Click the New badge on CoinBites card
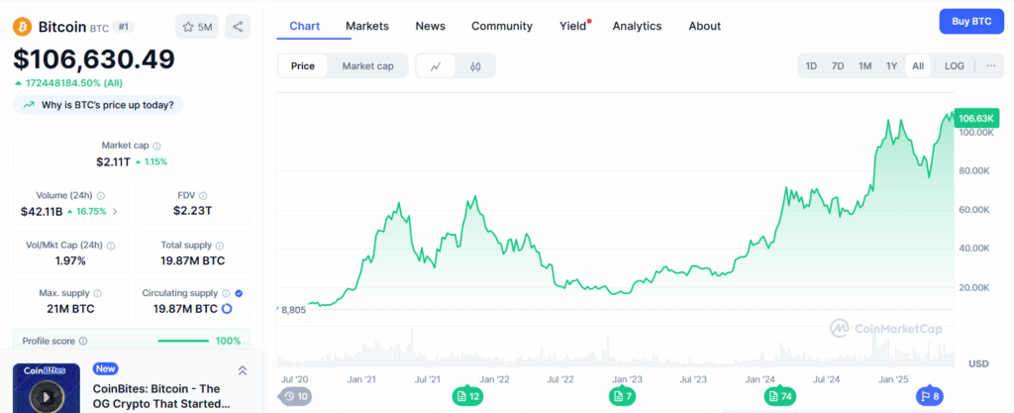This screenshot has height=413, width=1014. click(x=105, y=368)
